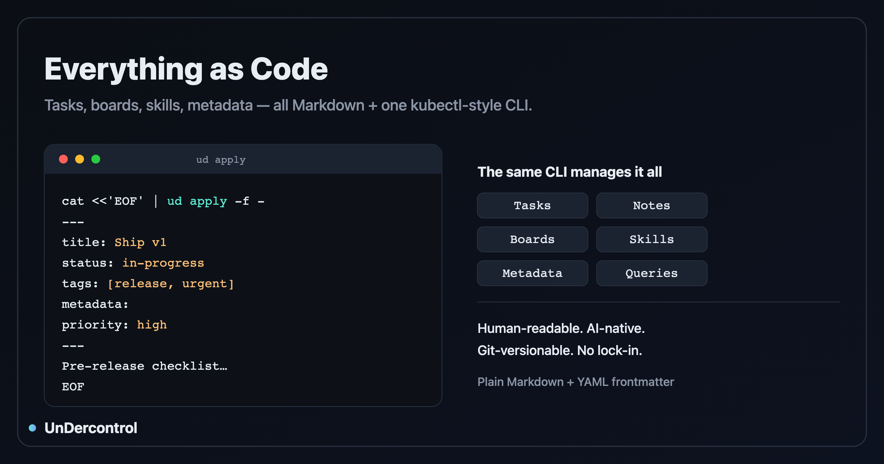Viewport: 884px width, 464px height.
Task: Open the Skills chip
Action: pos(652,239)
